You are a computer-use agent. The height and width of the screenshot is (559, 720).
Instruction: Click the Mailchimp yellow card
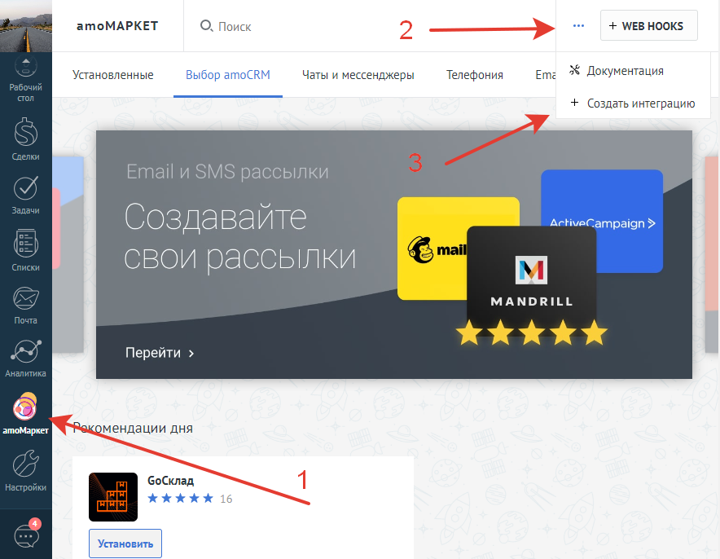[432, 249]
